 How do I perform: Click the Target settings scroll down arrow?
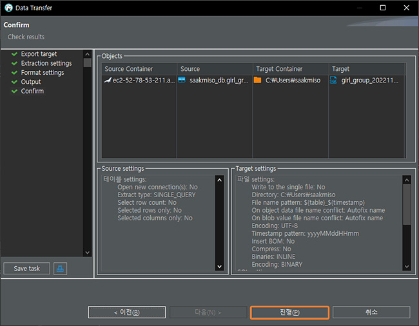click(407, 266)
